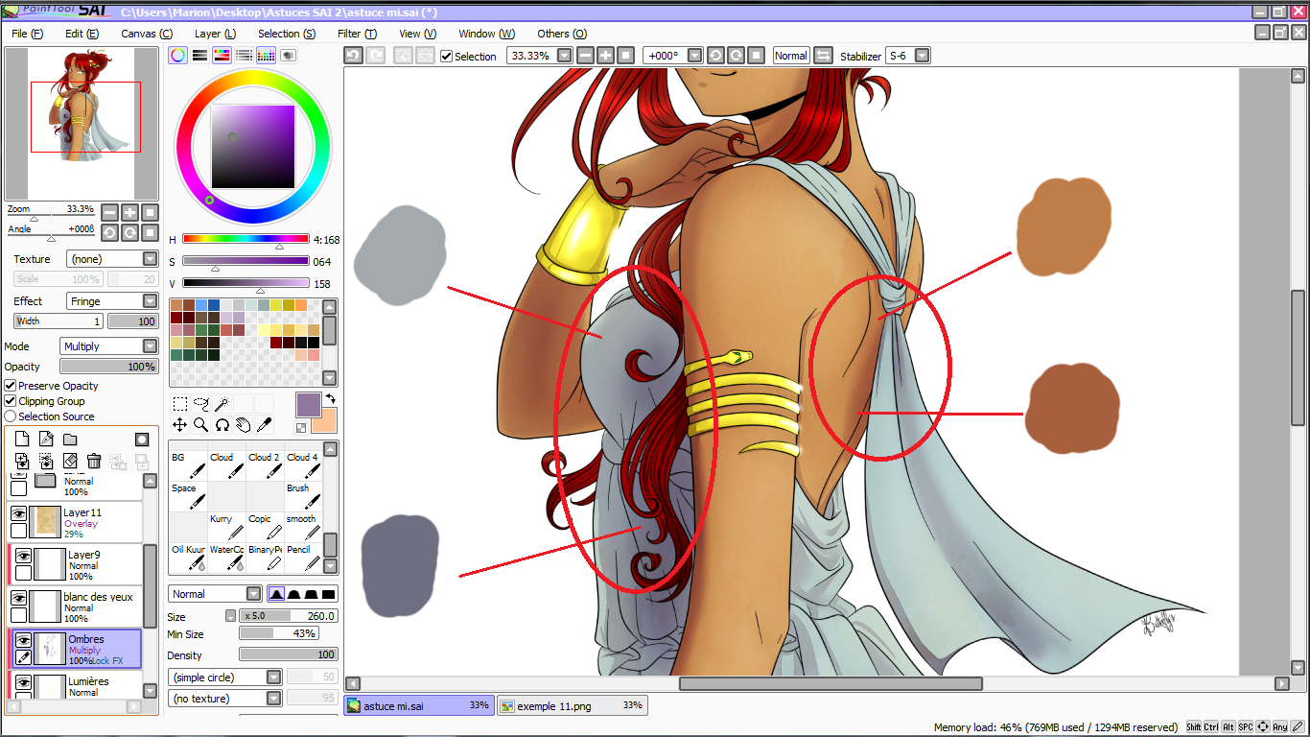Toggle the Selection checkbox in toolbar
Screen dimensions: 1310x737
coord(446,56)
